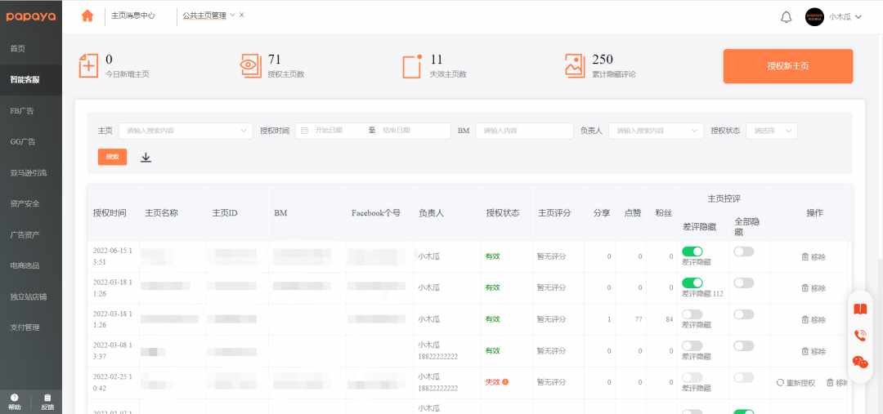883x414 pixels.
Task: Click 重新授权 on the 失效 row
Action: pyautogui.click(x=796, y=382)
